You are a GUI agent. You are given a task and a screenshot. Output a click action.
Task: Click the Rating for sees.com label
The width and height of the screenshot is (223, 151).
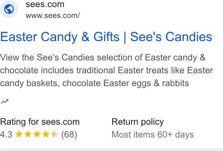pos(40,122)
